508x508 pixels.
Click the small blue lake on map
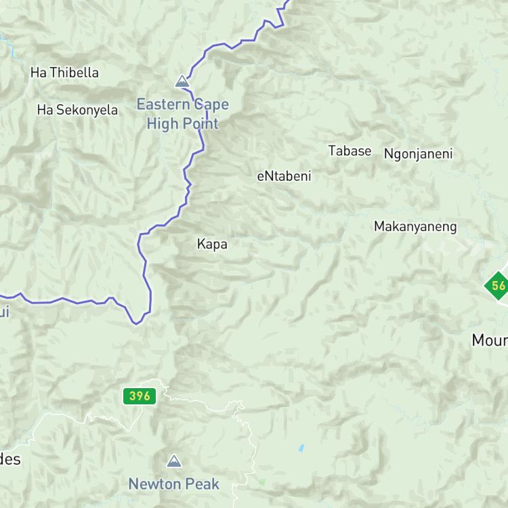301,448
